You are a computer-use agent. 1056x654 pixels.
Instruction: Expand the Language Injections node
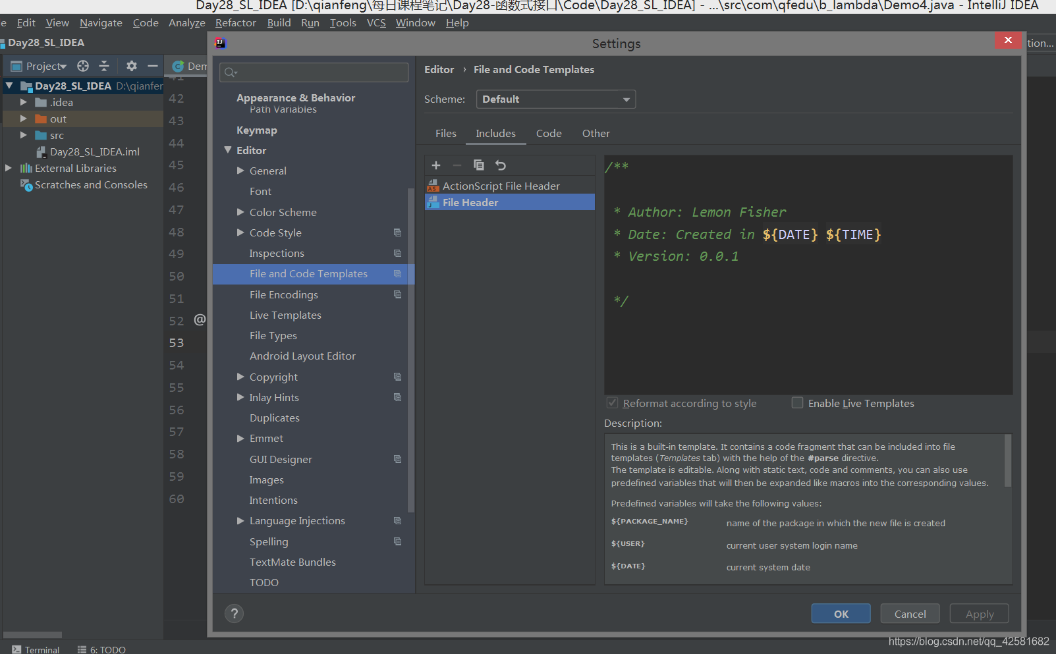240,520
